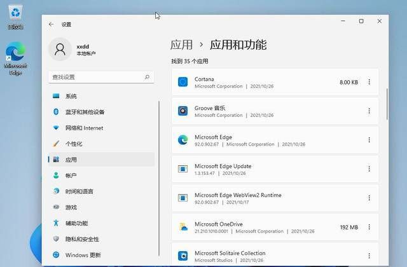
Task: Click the sidebar navigation scrollbar
Action: pyautogui.click(x=159, y=178)
